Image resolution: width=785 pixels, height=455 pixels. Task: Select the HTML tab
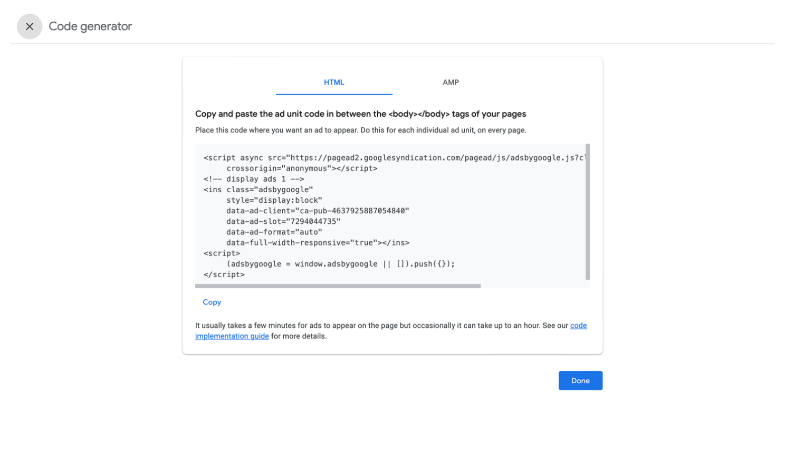point(333,82)
